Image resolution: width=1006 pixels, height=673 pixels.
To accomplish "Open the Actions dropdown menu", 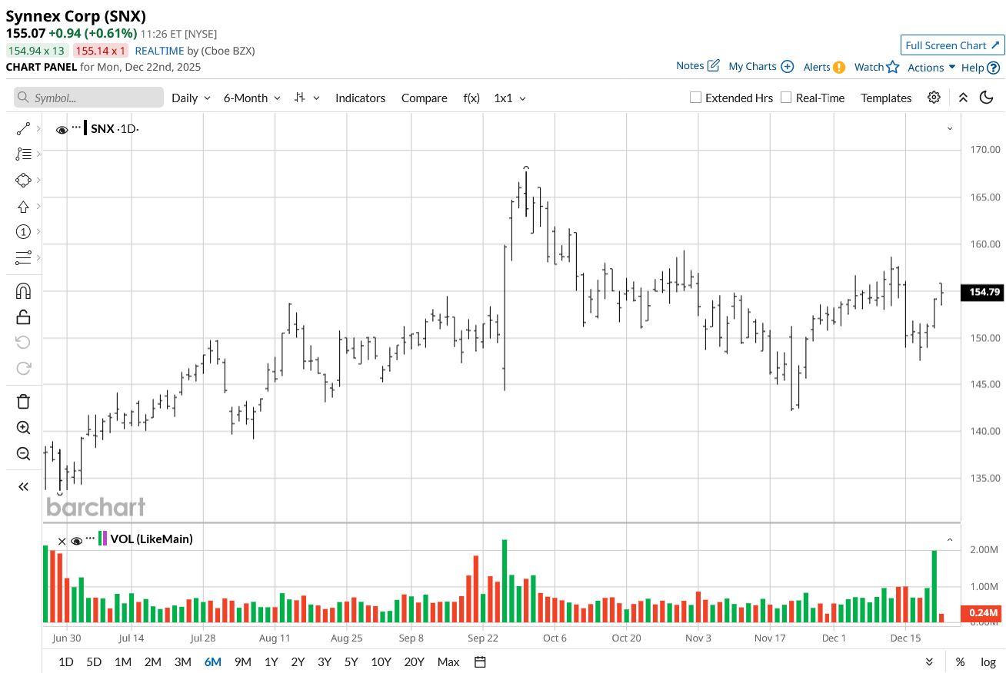I will [x=931, y=68].
